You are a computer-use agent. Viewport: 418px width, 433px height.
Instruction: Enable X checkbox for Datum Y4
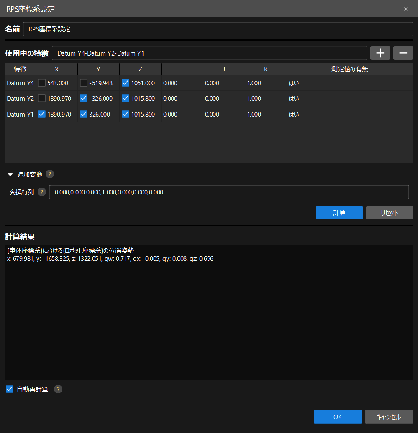click(42, 83)
